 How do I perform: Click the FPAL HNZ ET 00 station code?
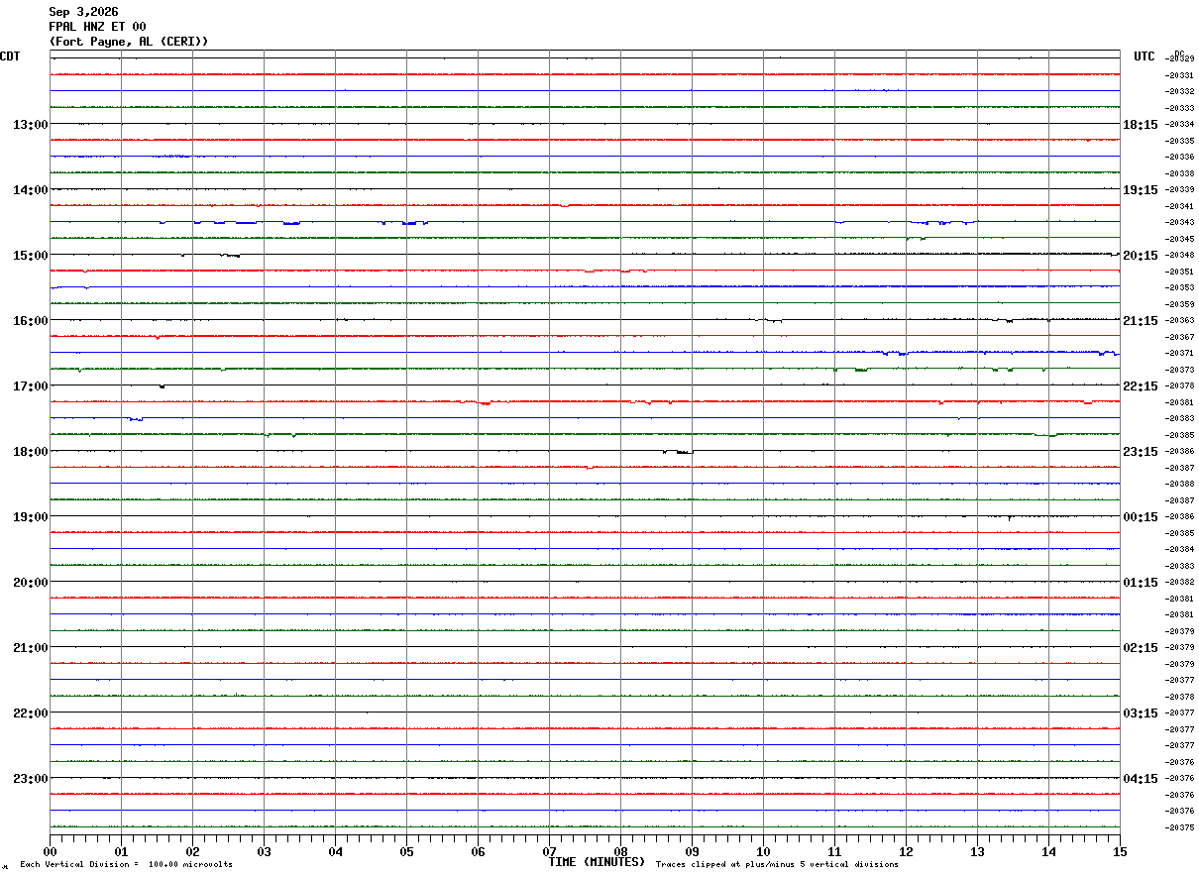pyautogui.click(x=97, y=27)
